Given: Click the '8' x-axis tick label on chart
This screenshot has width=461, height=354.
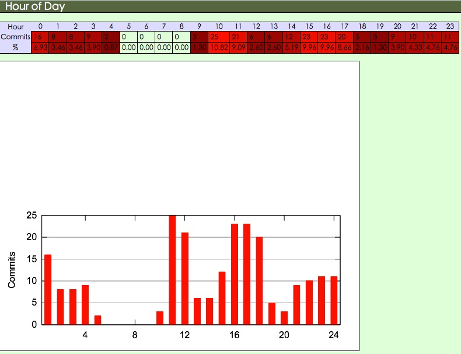Looking at the screenshot, I should (x=135, y=335).
